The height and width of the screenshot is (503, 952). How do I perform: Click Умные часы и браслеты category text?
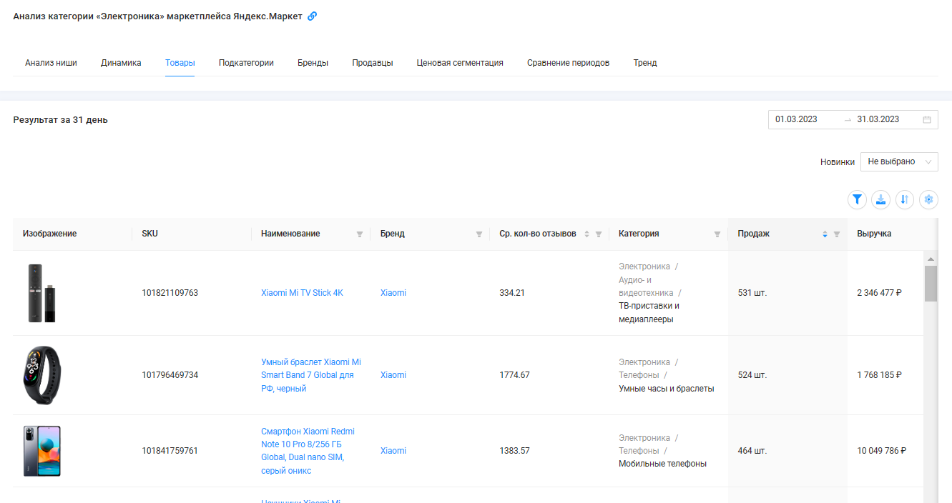667,389
